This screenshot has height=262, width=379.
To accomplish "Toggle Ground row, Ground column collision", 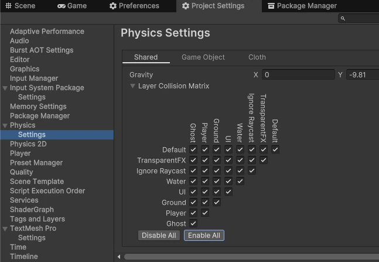I will (x=217, y=202).
